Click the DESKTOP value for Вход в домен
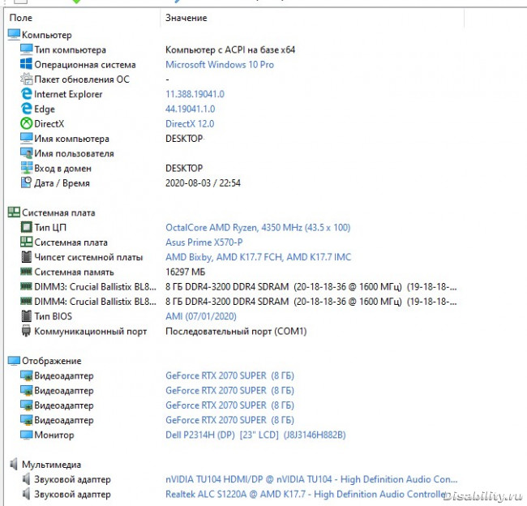Screen dimensions: 527x506 (x=184, y=168)
